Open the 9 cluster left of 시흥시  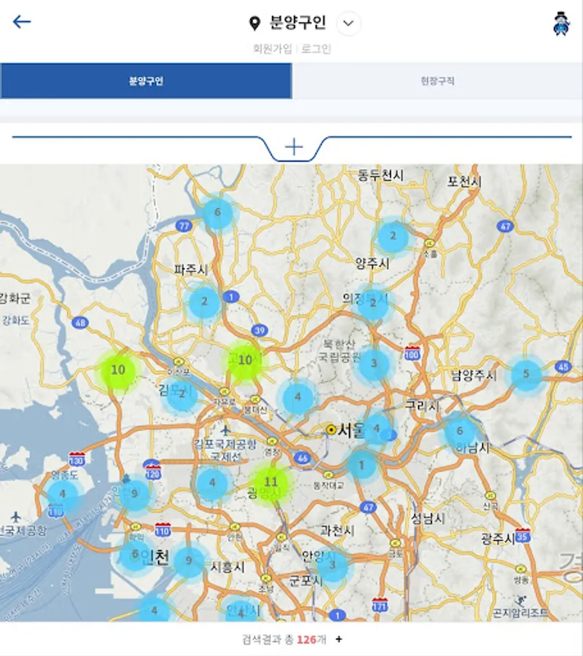click(x=189, y=561)
